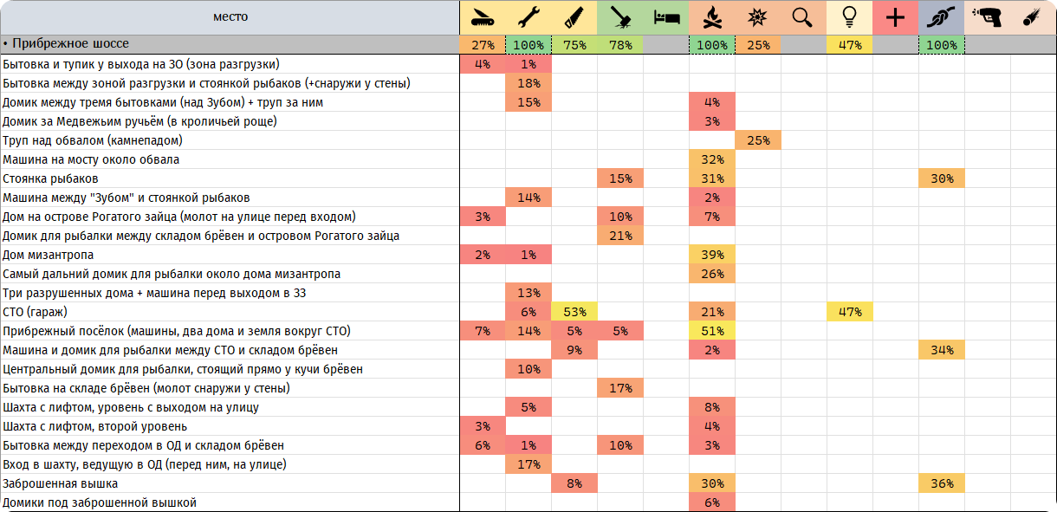Click the comet icon column header
The height and width of the screenshot is (512, 1057).
1033,17
